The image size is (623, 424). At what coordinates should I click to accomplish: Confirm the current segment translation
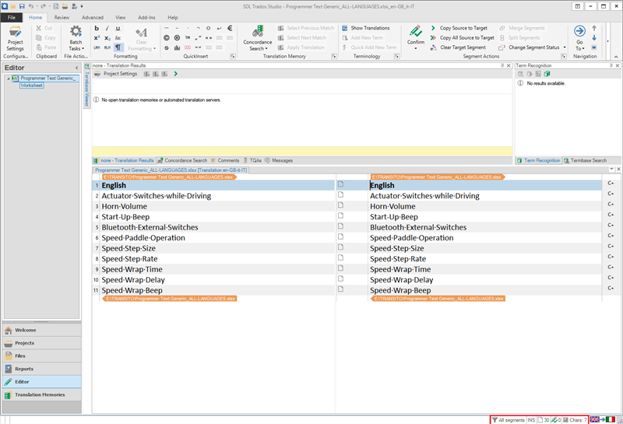coord(416,32)
